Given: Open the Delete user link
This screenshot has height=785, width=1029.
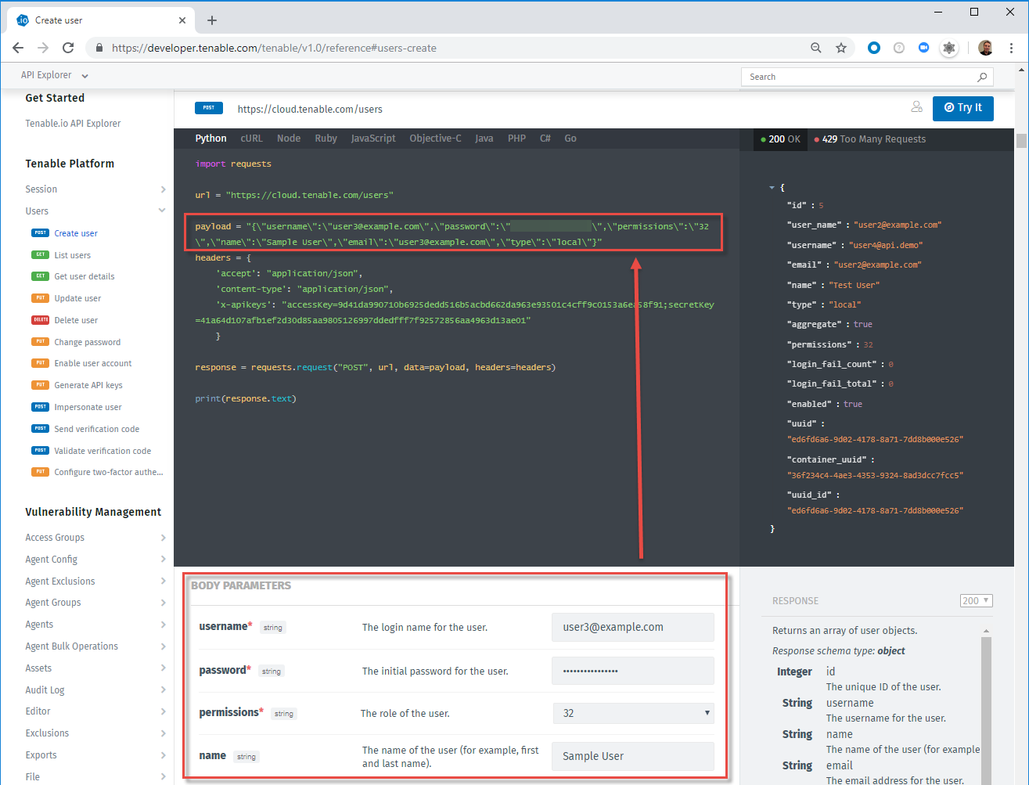Looking at the screenshot, I should click(x=76, y=320).
